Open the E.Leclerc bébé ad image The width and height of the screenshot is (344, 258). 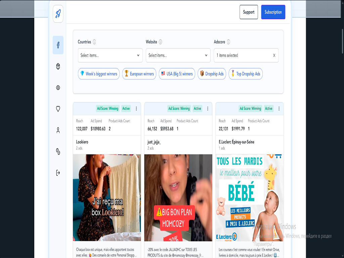[x=250, y=198]
